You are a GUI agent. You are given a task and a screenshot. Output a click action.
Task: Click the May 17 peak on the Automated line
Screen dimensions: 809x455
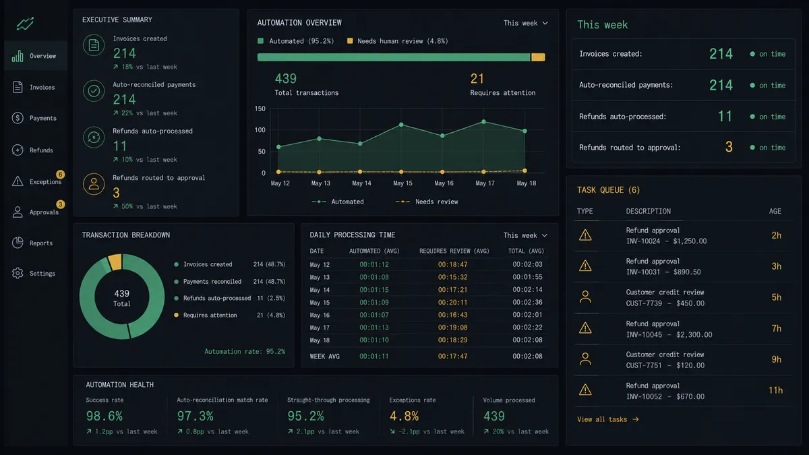(x=483, y=121)
